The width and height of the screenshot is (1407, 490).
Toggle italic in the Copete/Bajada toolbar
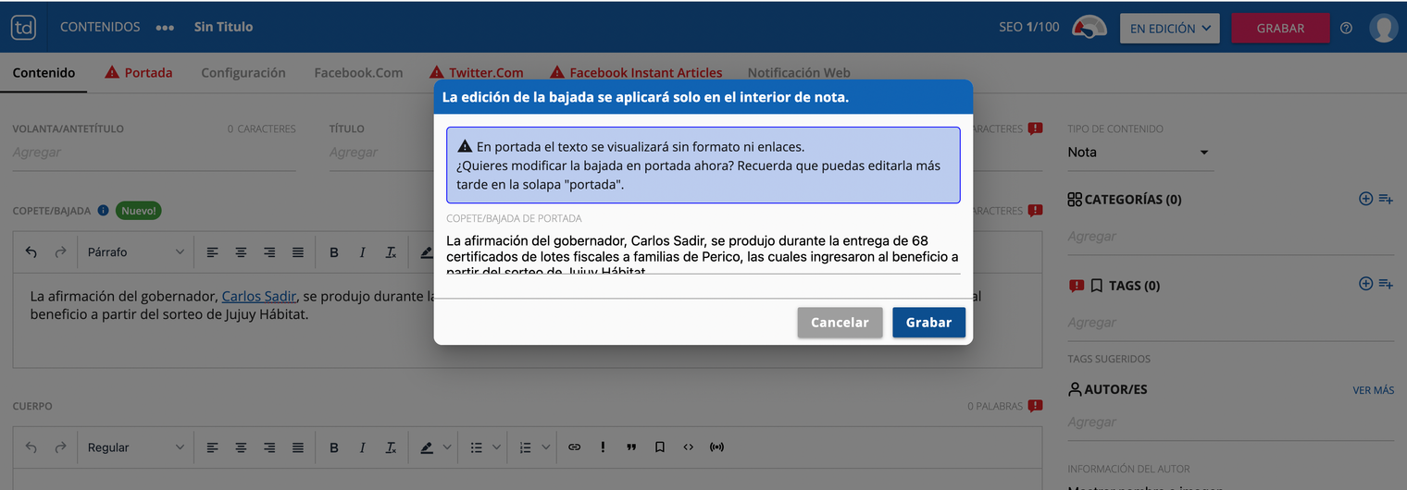363,252
